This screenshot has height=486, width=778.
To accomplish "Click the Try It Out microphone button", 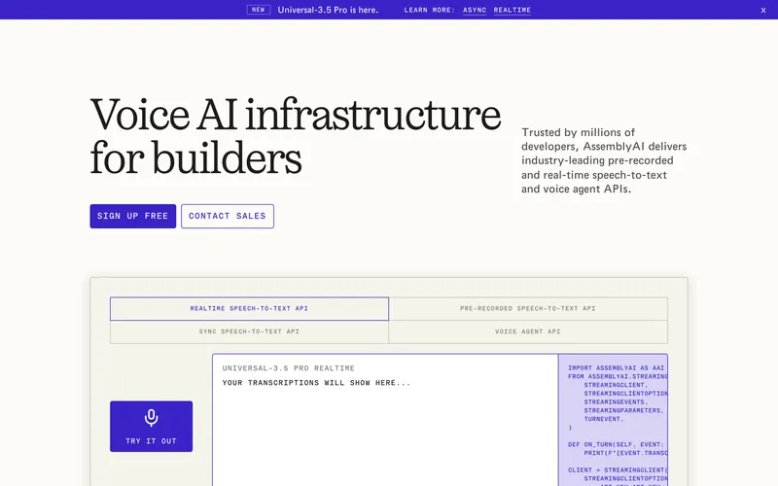I will 152,427.
